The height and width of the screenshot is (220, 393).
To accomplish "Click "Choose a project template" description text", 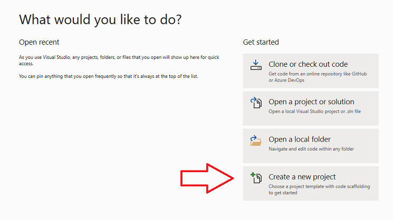I will (x=319, y=189).
